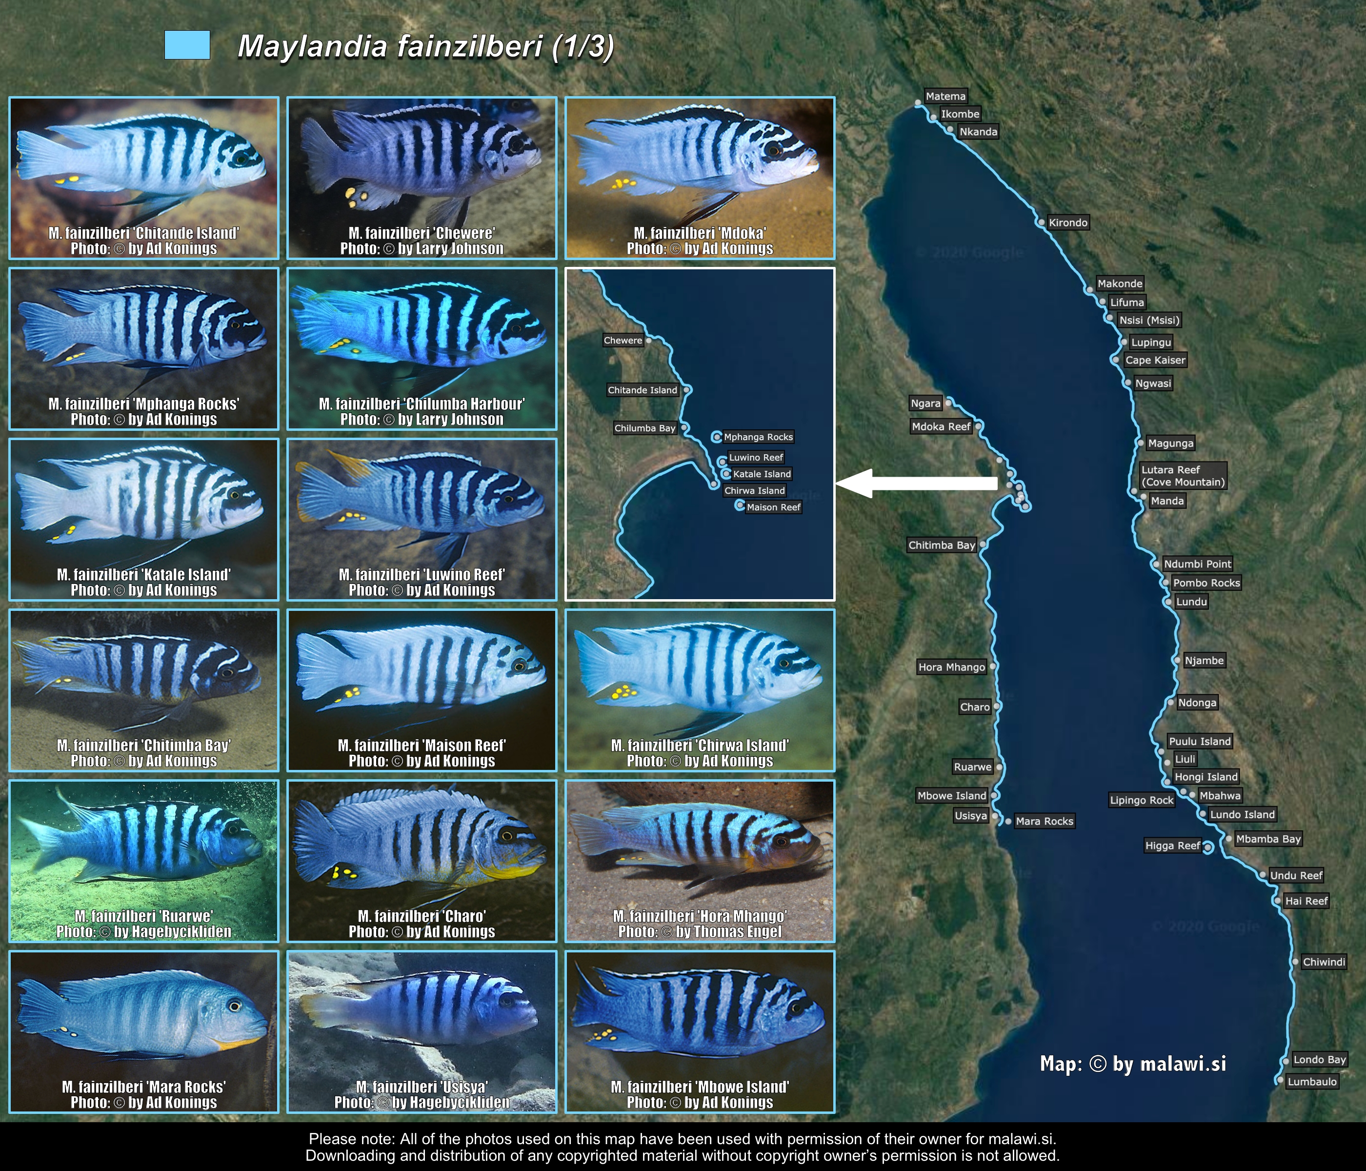
Task: Open the Chilumba Harbour fish photo
Action: 422,348
